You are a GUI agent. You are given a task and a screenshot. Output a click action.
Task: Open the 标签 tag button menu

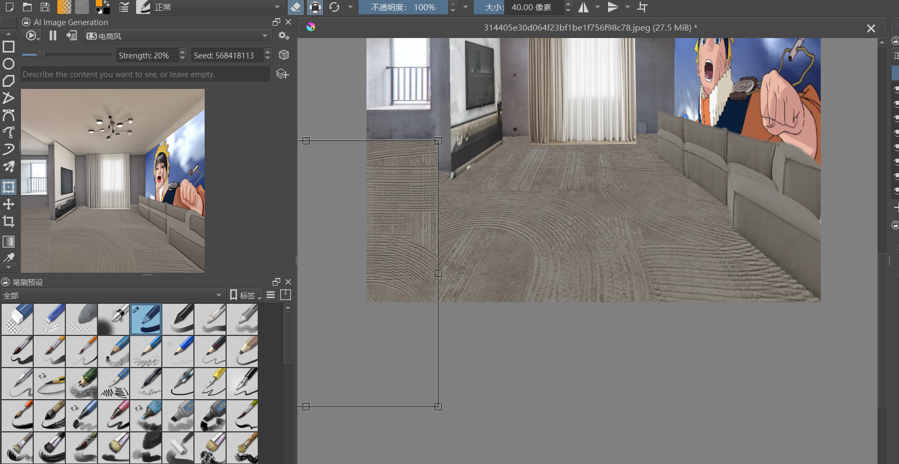pyautogui.click(x=245, y=295)
